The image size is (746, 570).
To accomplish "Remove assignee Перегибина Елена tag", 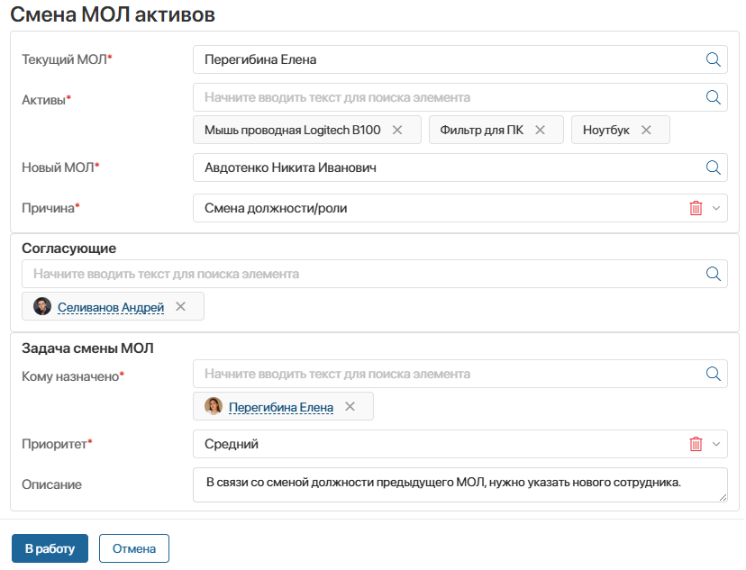I will pyautogui.click(x=350, y=406).
